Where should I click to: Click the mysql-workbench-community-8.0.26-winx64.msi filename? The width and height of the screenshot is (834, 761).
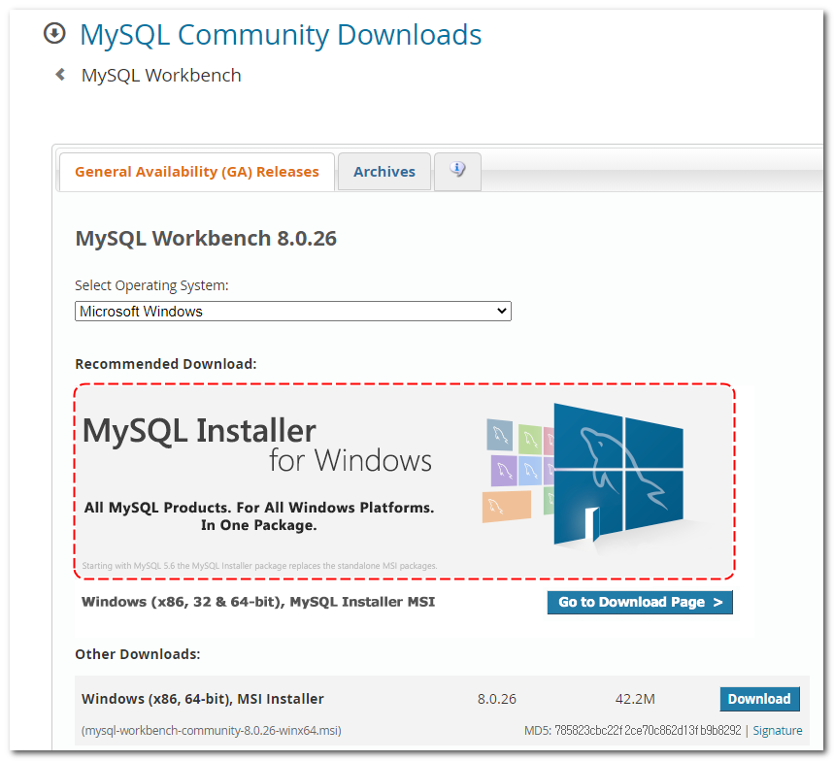[x=211, y=731]
